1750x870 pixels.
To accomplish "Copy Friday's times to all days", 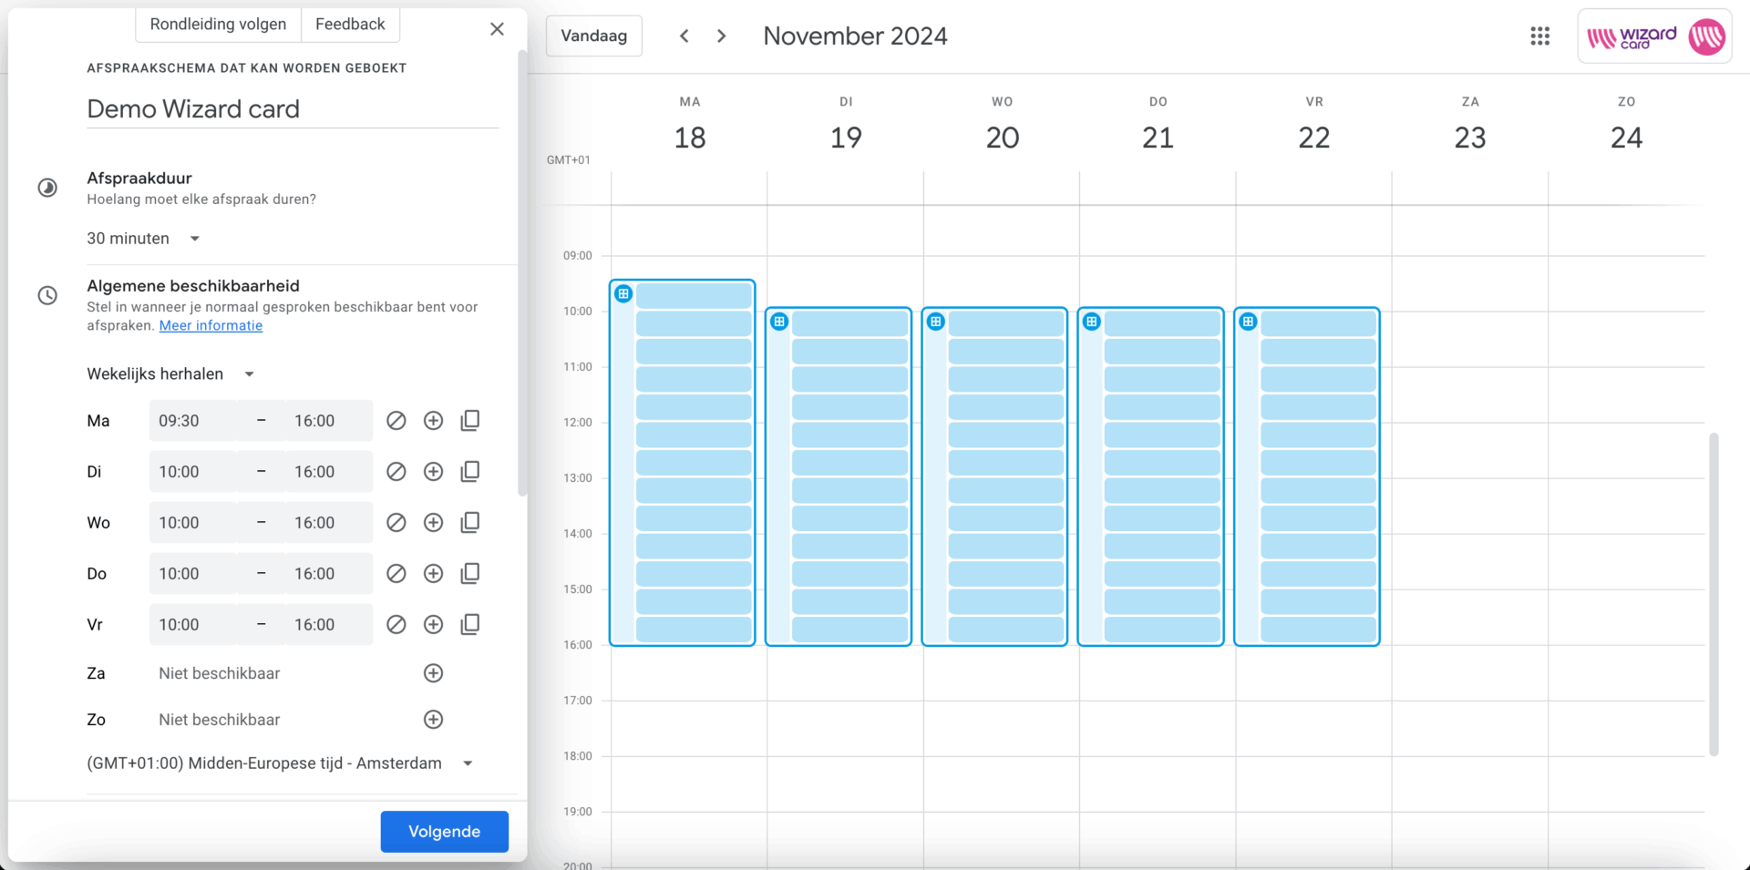I will 470,625.
